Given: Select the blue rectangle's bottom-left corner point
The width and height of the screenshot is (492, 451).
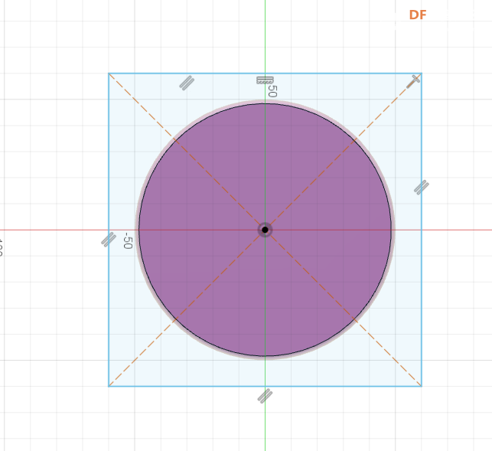Looking at the screenshot, I should (x=109, y=386).
